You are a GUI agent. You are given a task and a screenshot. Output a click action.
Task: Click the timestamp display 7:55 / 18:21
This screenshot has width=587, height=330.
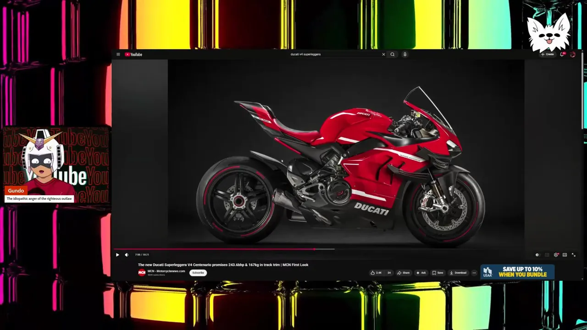[142, 255]
